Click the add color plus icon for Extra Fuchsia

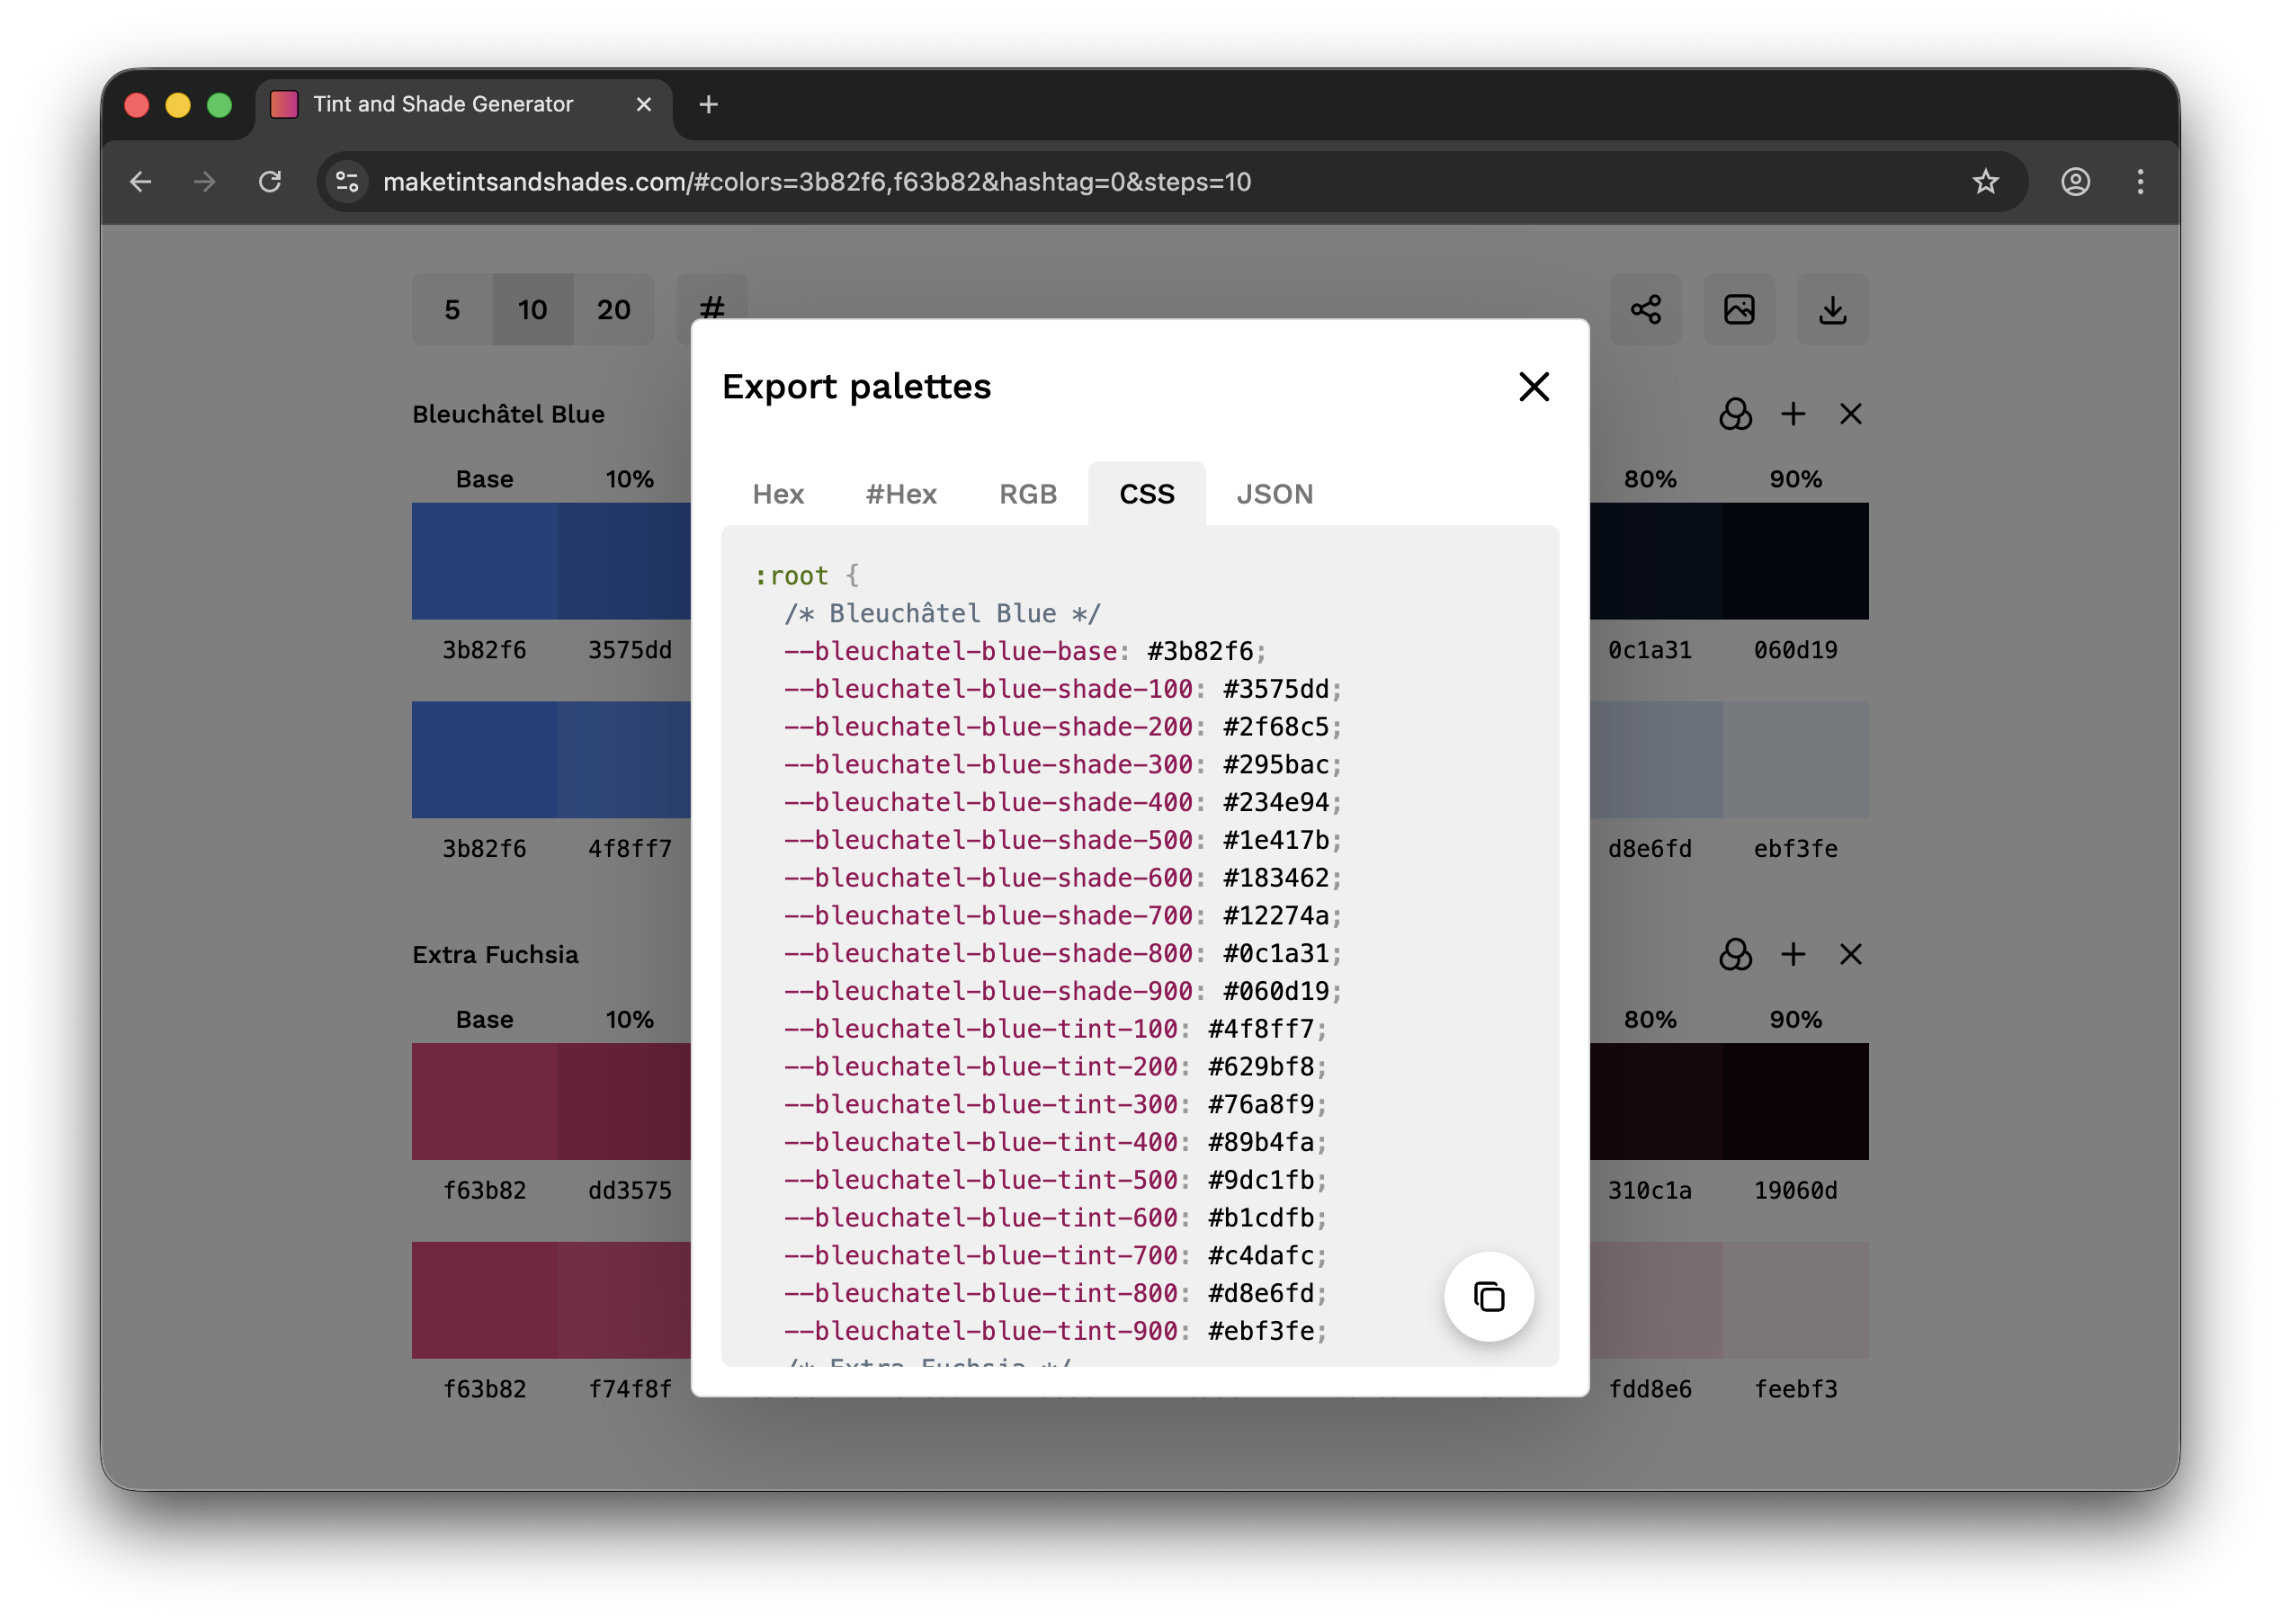1793,955
